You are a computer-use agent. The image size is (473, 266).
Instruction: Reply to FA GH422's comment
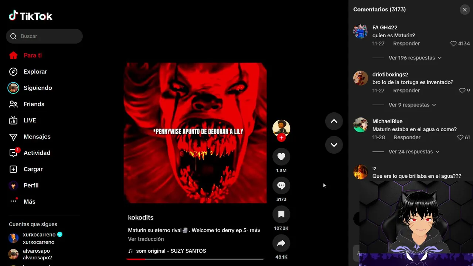point(406,44)
